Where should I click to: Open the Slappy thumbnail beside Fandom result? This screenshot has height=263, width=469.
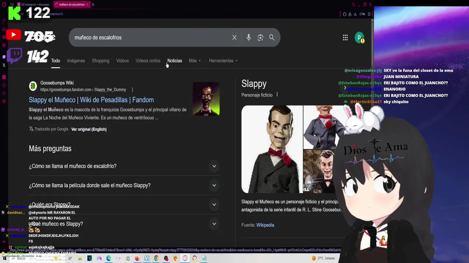[206, 99]
